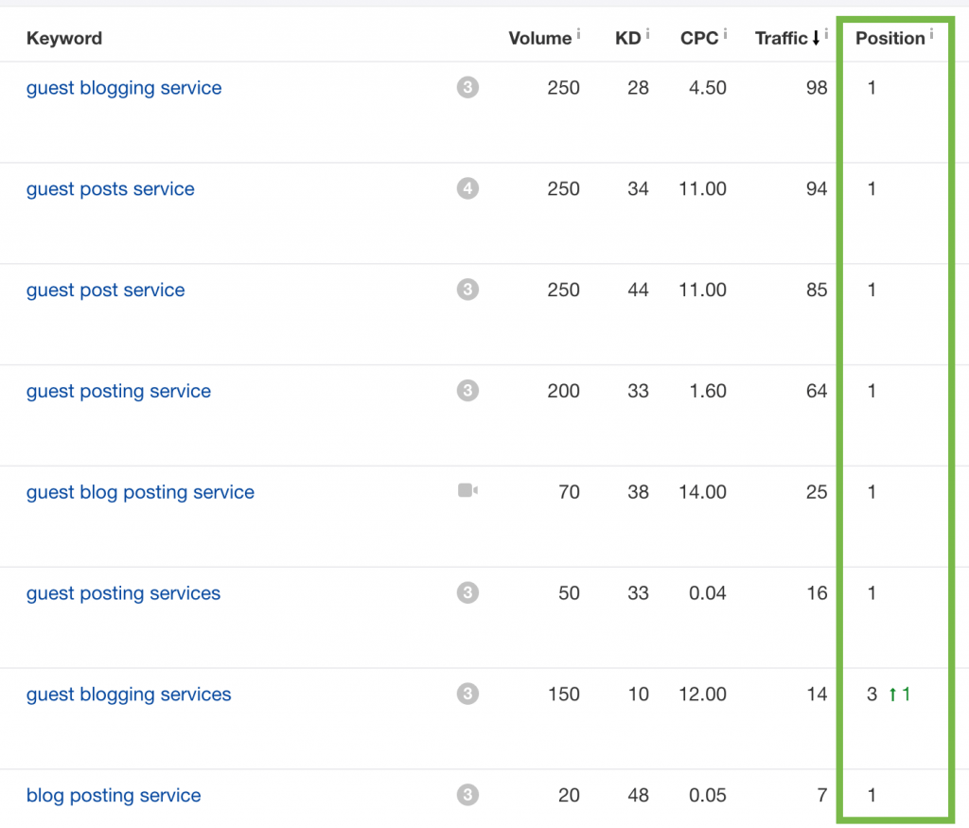969x828 pixels.
Task: Open SERP features badge for guest blogging services
Action: coord(467,694)
